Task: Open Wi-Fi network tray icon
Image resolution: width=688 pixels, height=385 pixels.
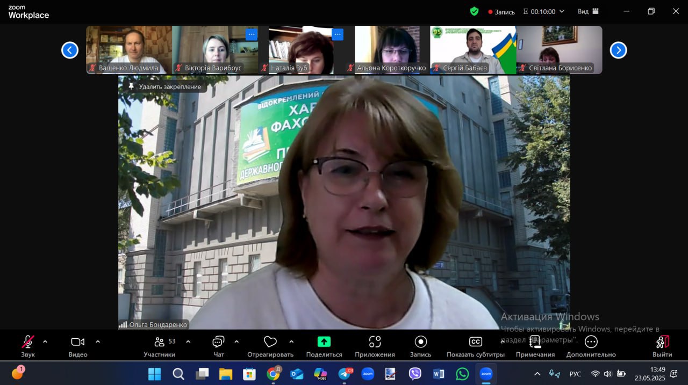Action: pos(595,374)
